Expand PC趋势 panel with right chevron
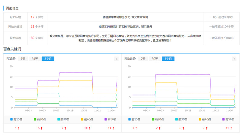This screenshot has height=136, width=242. click(x=116, y=59)
